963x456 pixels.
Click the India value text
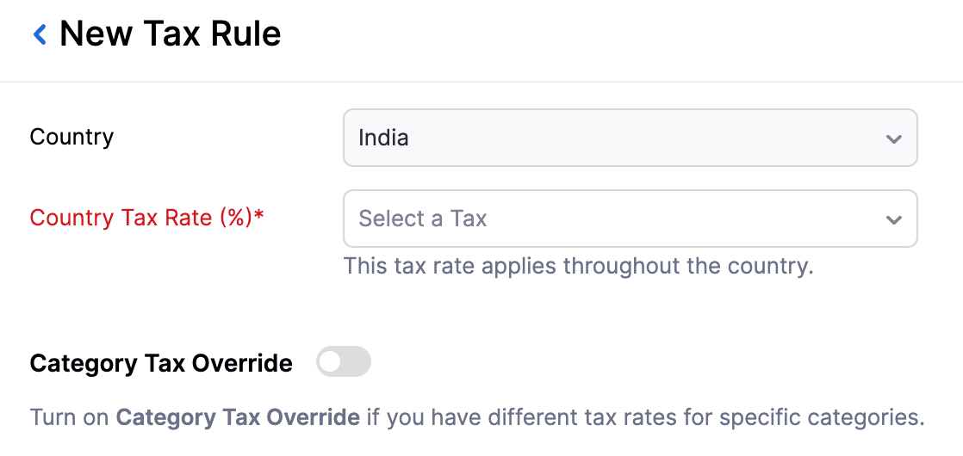click(x=383, y=138)
